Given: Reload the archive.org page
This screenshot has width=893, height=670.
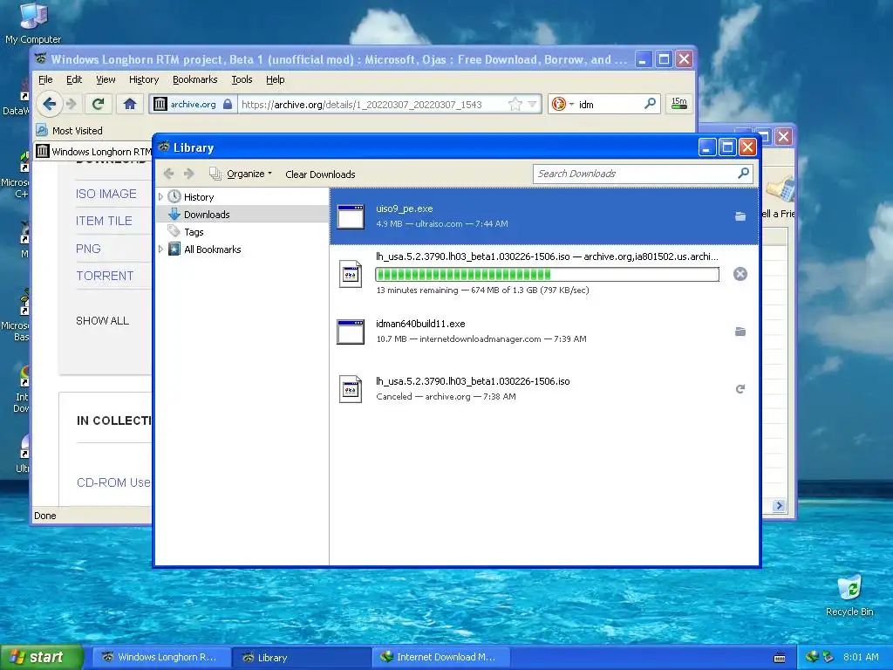Looking at the screenshot, I should 98,104.
